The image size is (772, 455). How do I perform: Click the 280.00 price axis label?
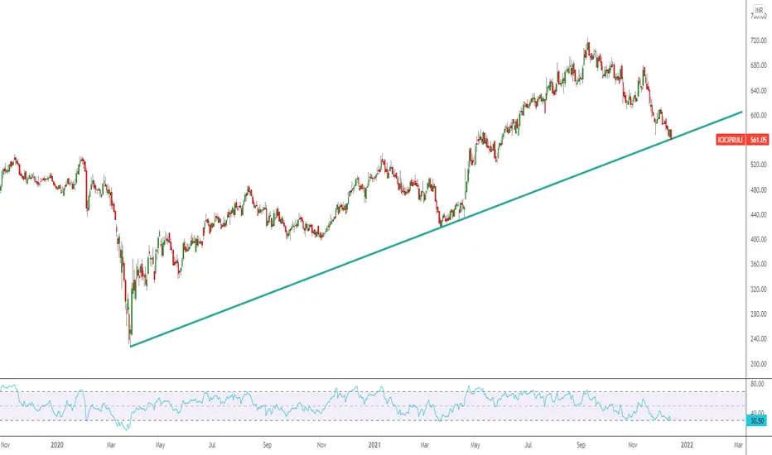pyautogui.click(x=758, y=314)
